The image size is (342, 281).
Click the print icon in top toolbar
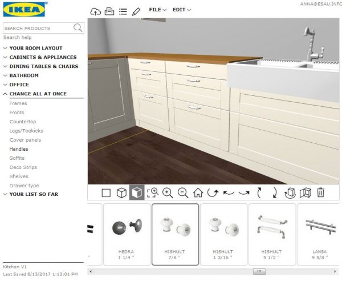coord(109,10)
